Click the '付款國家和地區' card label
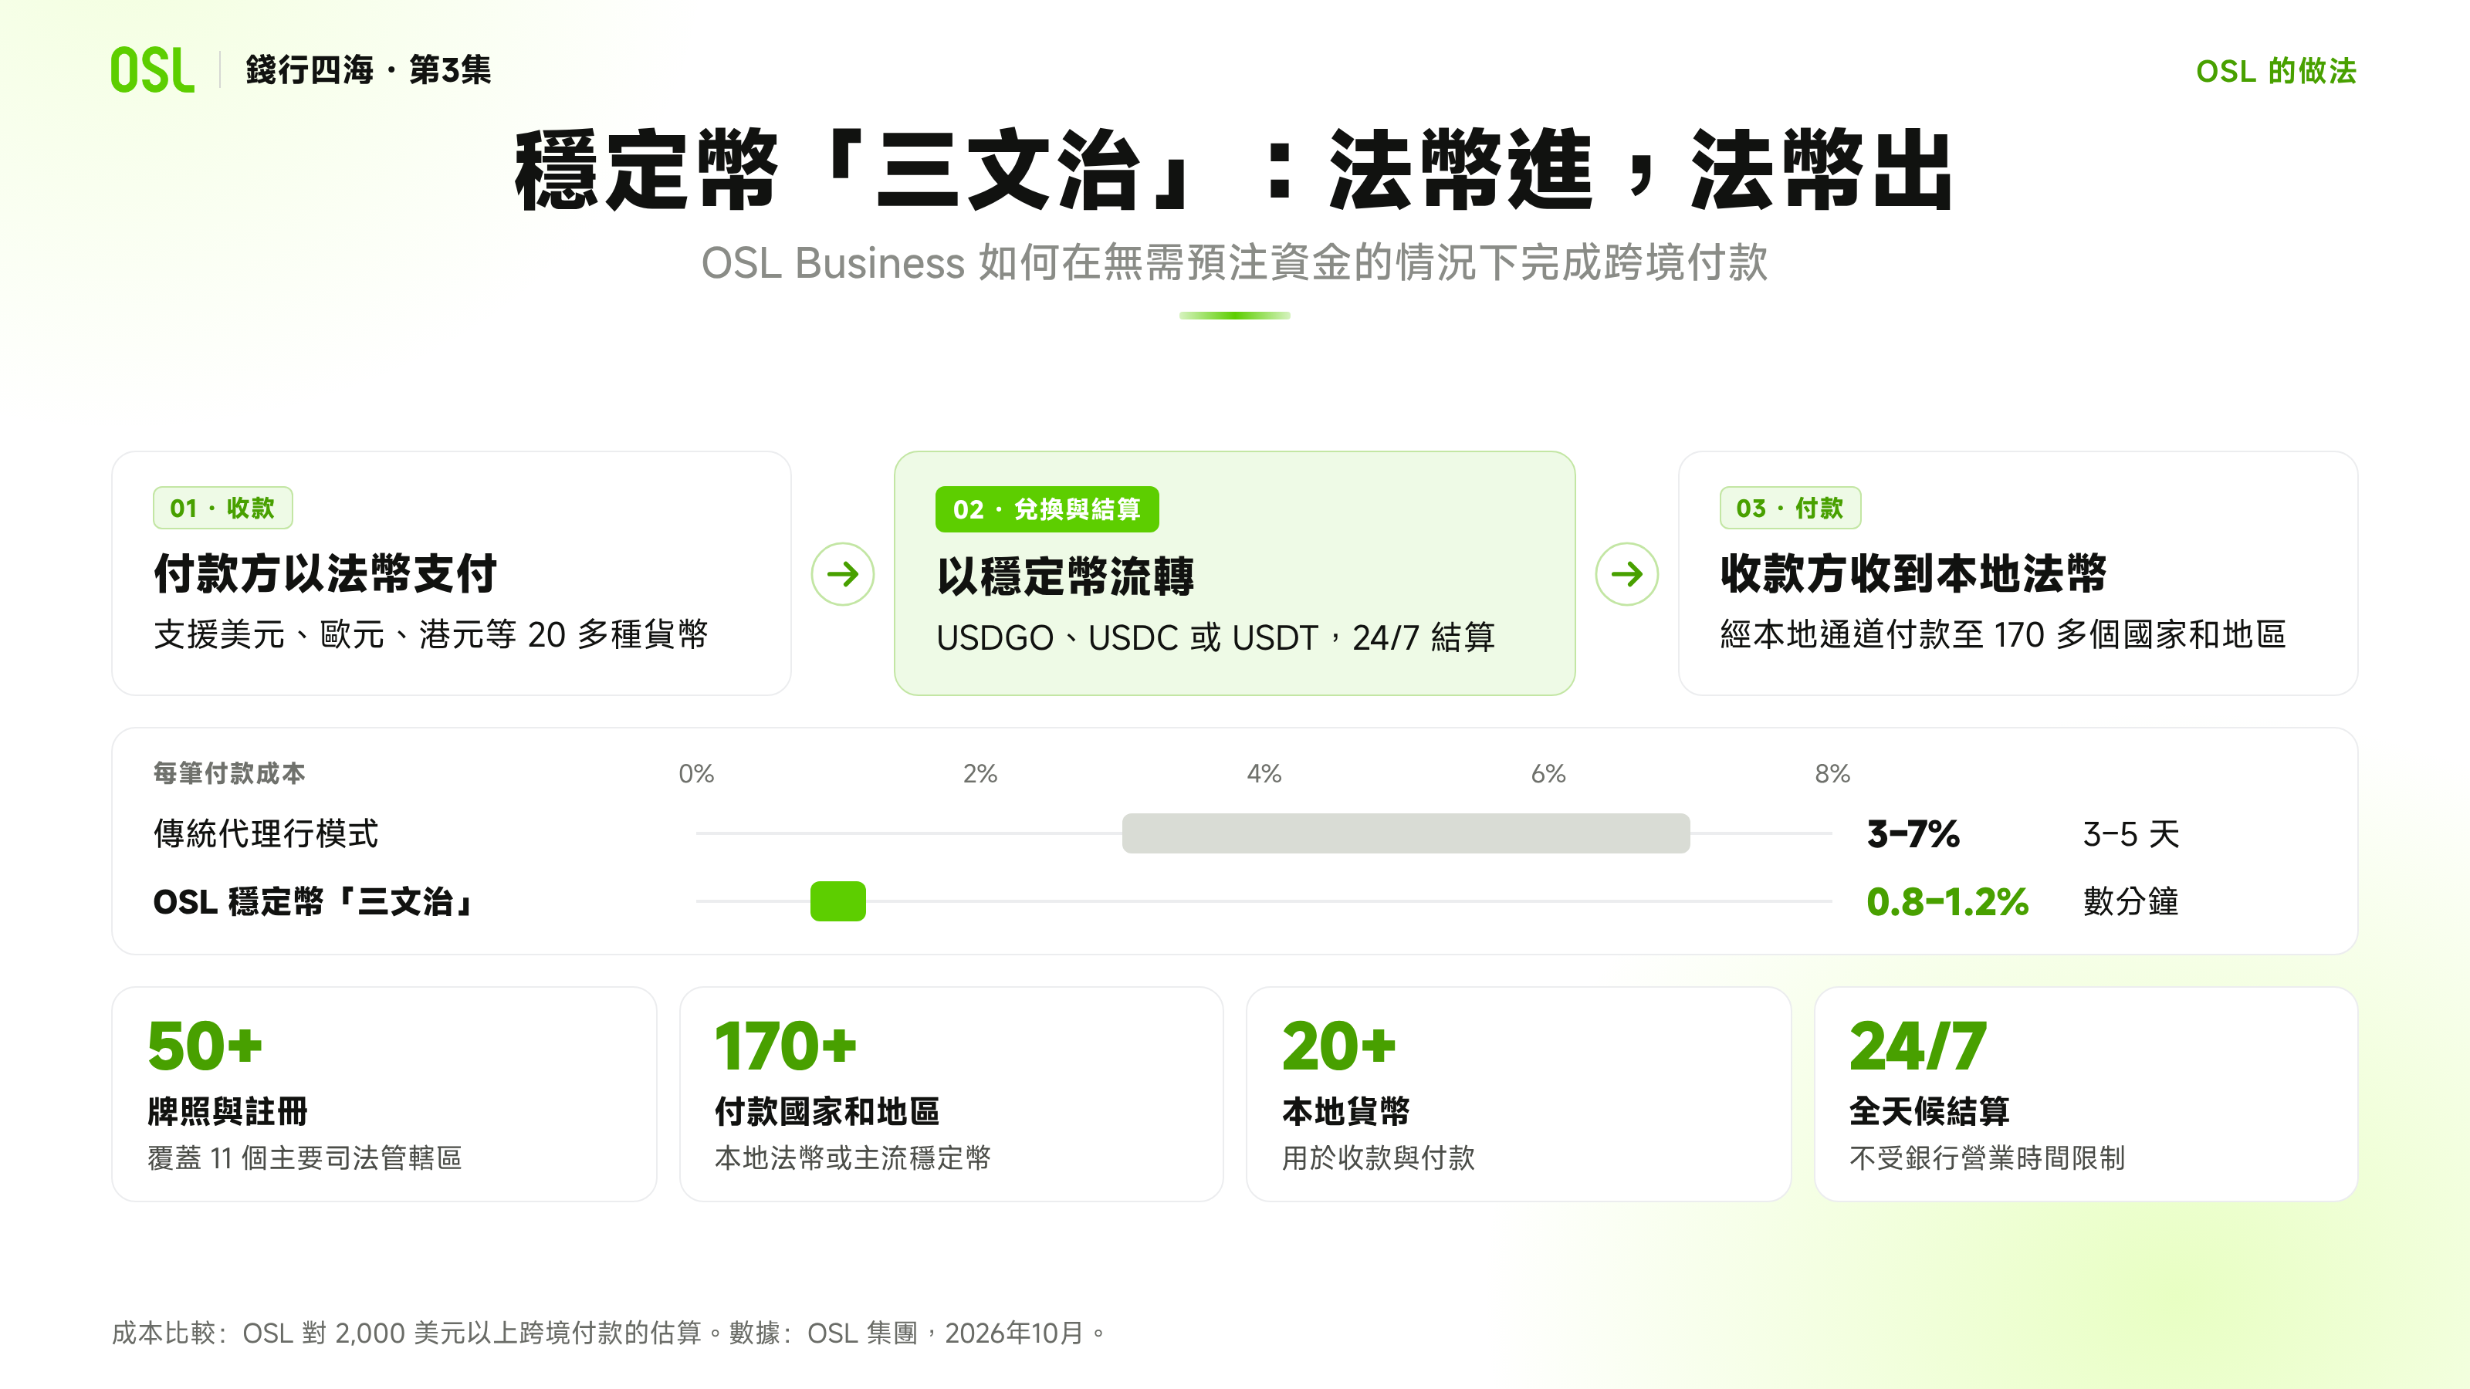2470x1389 pixels. pyautogui.click(x=827, y=1111)
